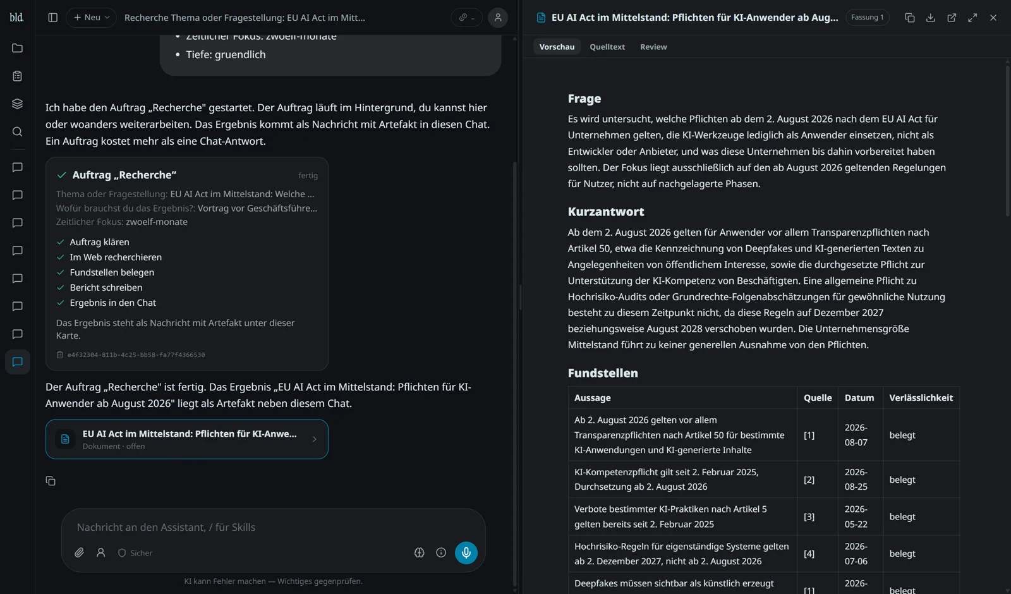Open the user profile avatar in top bar
The height and width of the screenshot is (594, 1011).
tap(498, 18)
